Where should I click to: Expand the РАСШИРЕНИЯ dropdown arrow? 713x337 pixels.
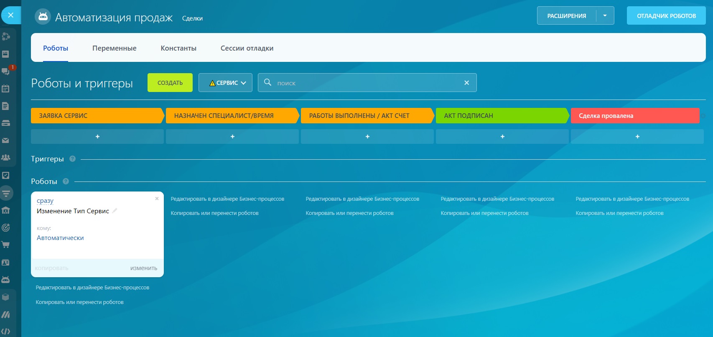pos(605,16)
